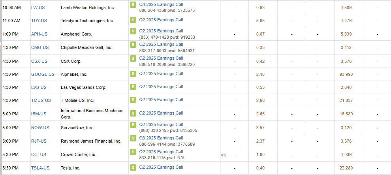Open Alphabet Q2 2025 Earnings Call link
Viewport: 391px width, 175px height.
point(161,73)
